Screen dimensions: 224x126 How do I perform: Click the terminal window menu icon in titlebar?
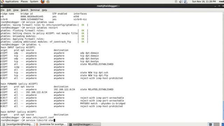point(2,6)
